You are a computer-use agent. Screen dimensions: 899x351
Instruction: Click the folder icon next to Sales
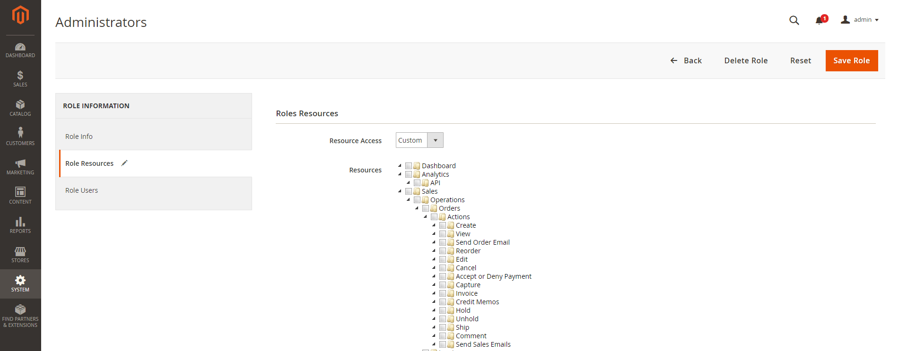coord(417,191)
